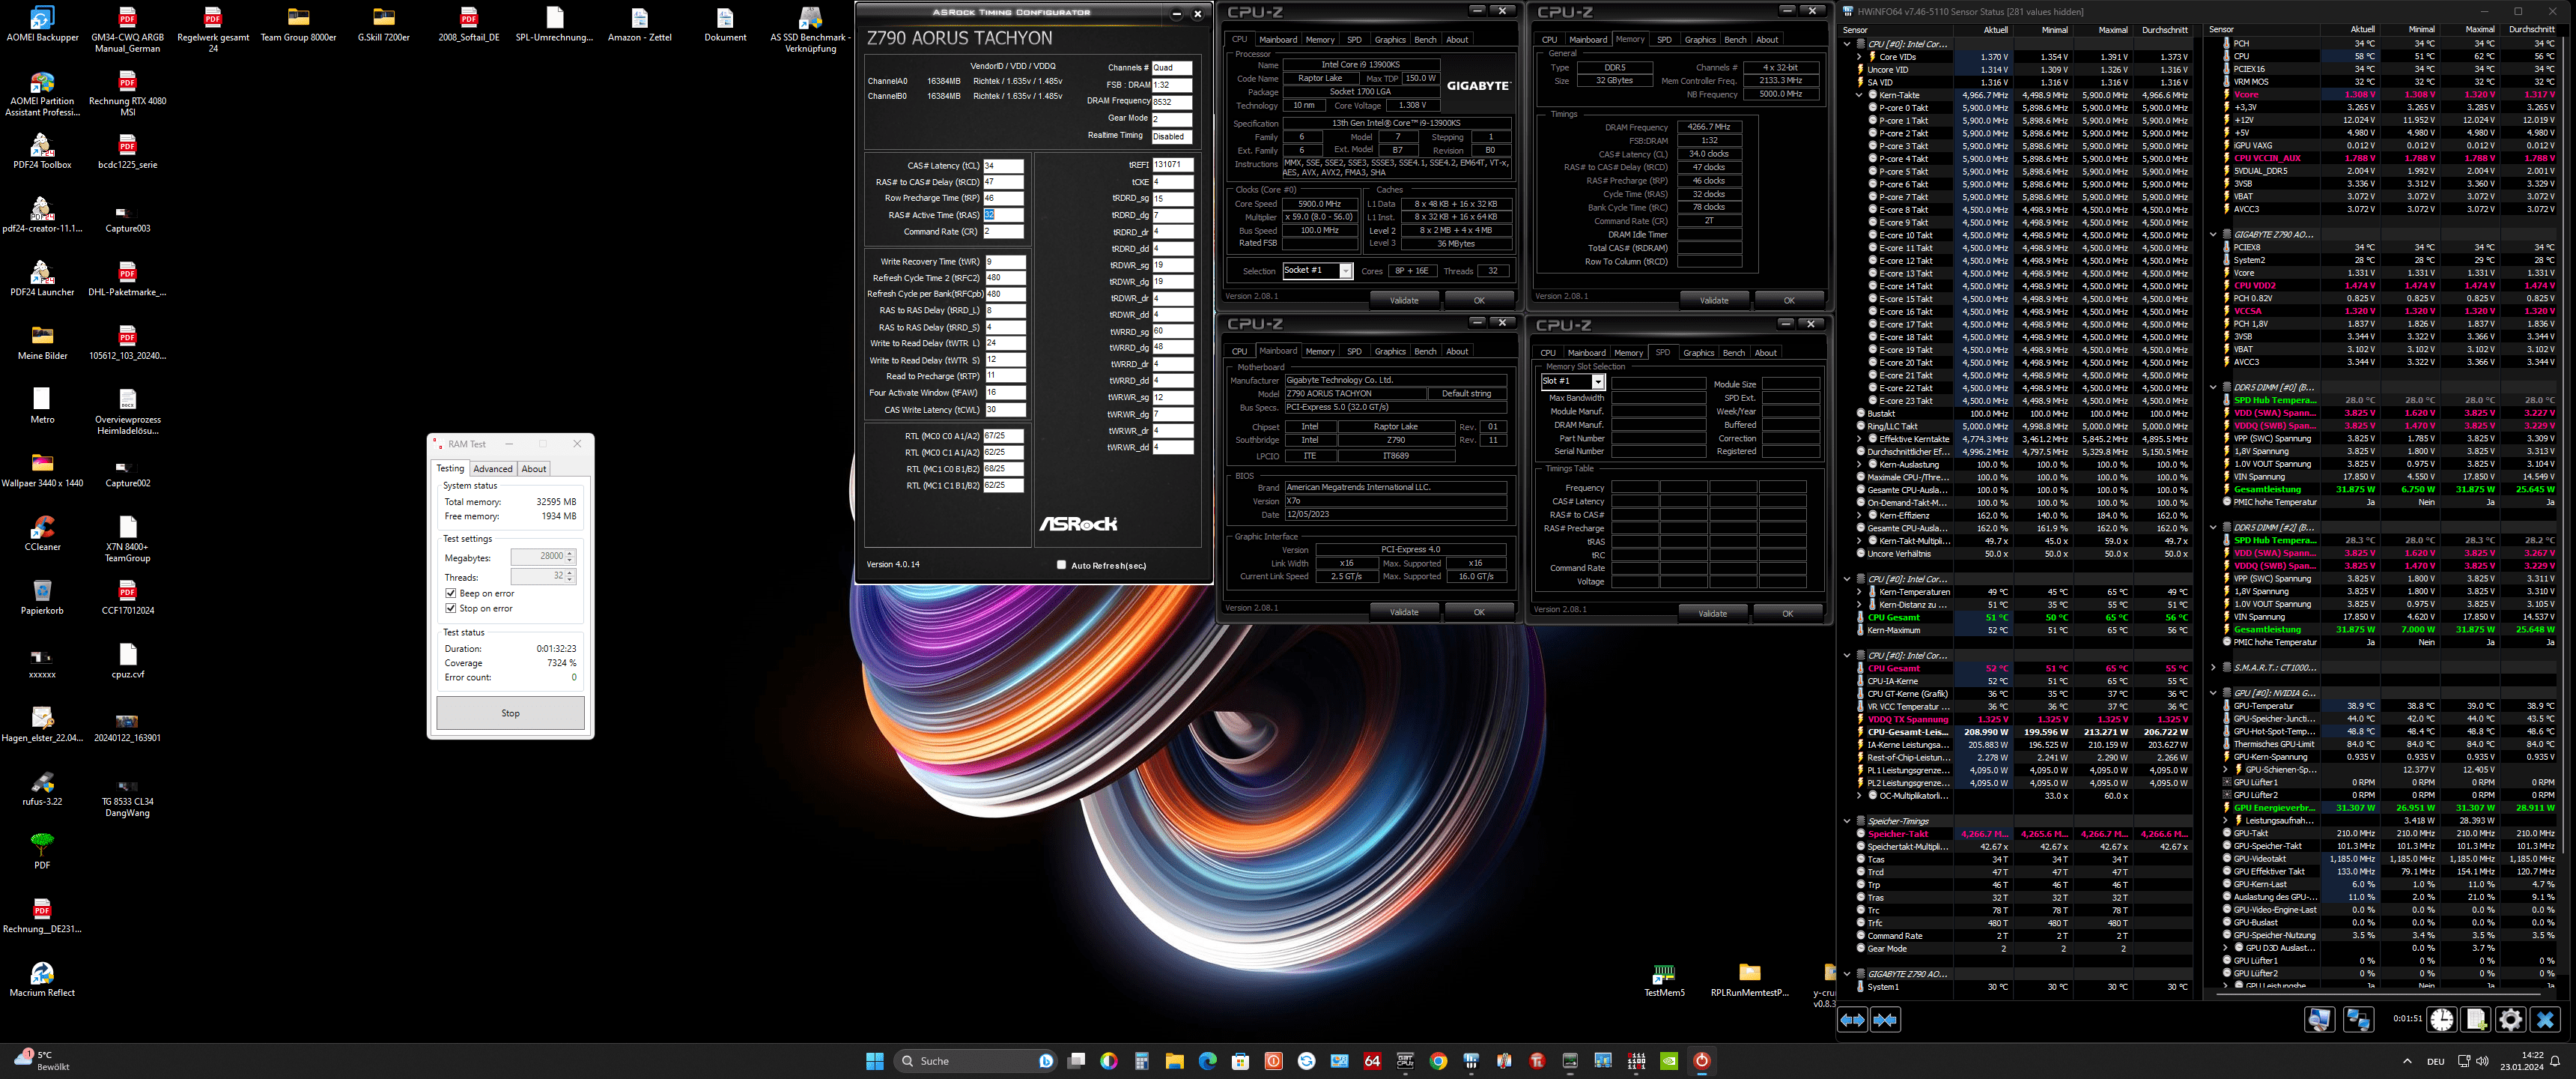Open Windows Start menu
This screenshot has width=2576, height=1079.
[x=875, y=1061]
